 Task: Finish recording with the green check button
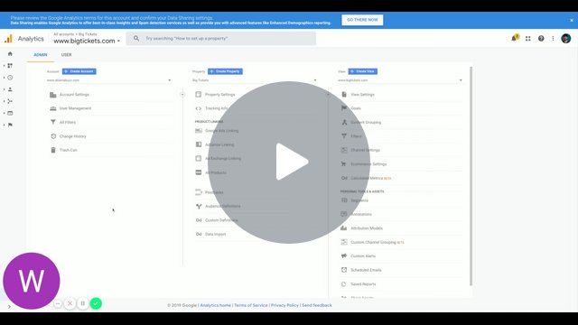pos(96,303)
